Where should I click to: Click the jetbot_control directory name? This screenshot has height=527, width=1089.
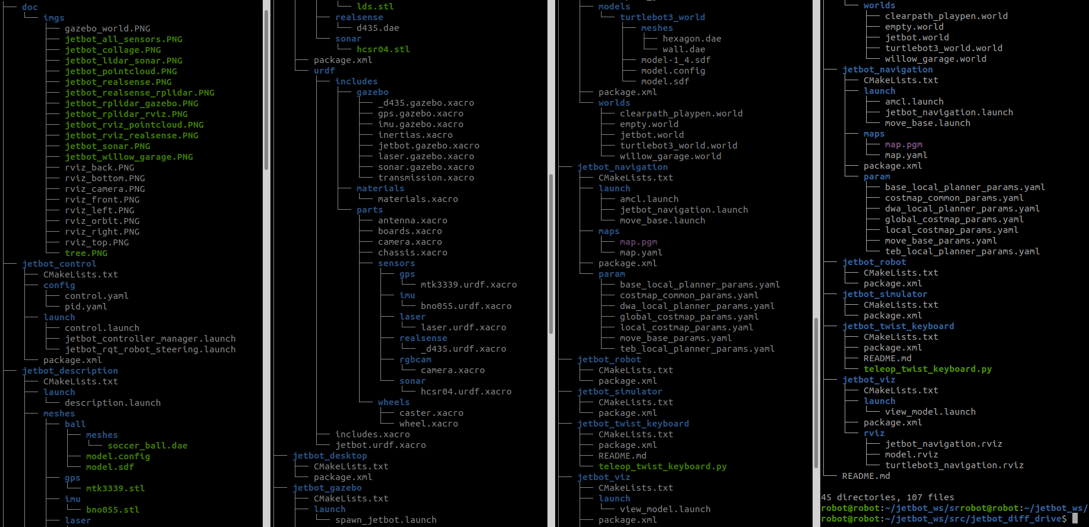(59, 264)
